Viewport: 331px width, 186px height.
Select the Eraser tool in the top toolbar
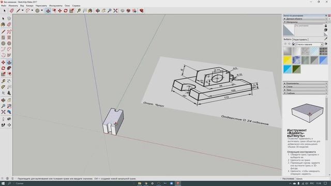click(x=11, y=10)
